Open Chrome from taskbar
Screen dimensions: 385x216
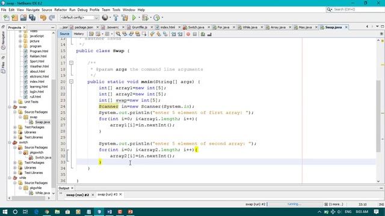click(x=47, y=212)
